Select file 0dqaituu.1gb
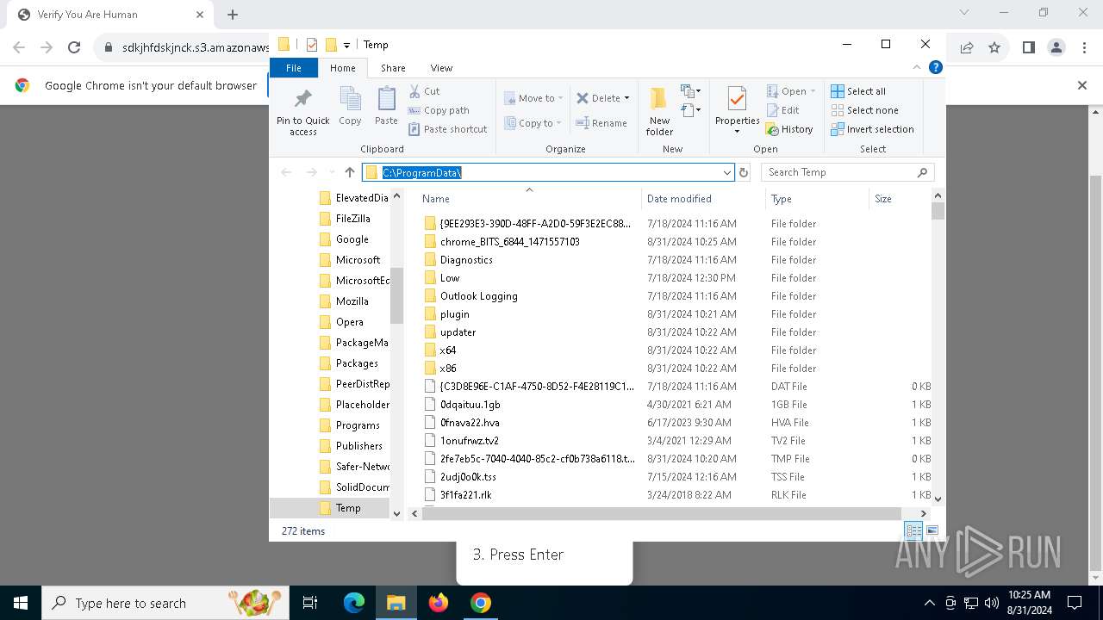This screenshot has width=1103, height=620. click(676, 405)
